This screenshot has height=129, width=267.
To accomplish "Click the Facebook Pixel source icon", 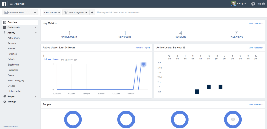I will click(6, 12).
